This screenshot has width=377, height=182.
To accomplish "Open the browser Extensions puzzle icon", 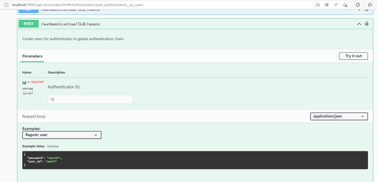I will [x=358, y=5].
